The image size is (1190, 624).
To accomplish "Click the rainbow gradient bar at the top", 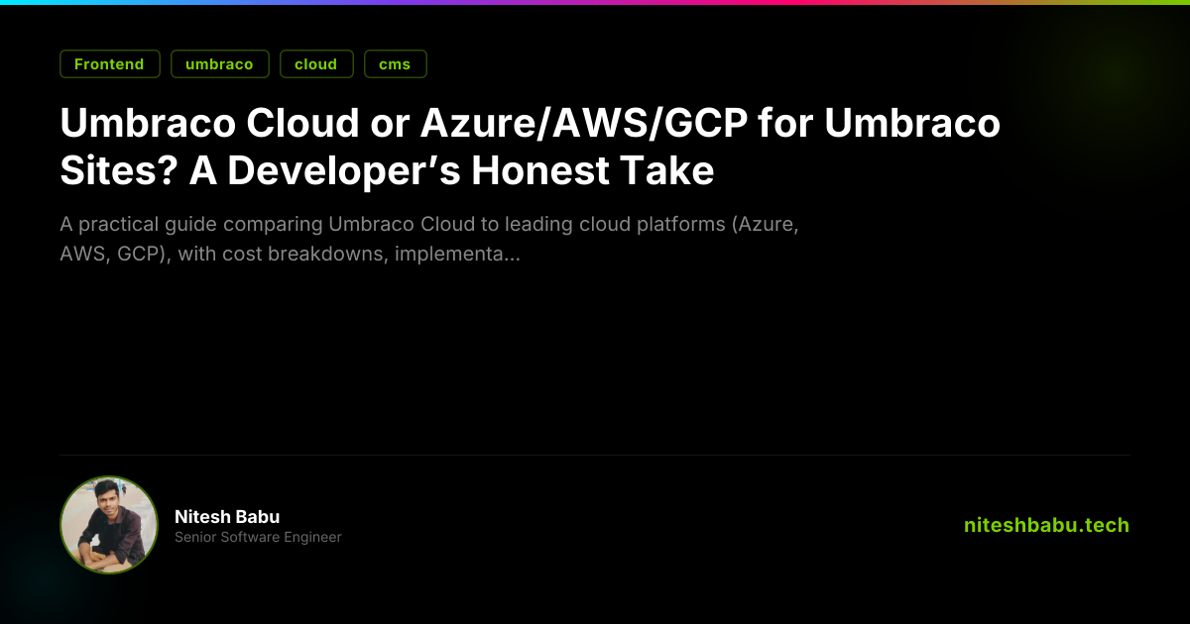I will click(595, 2).
